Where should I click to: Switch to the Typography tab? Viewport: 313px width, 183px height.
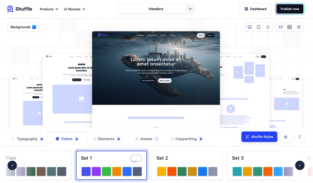point(27,139)
